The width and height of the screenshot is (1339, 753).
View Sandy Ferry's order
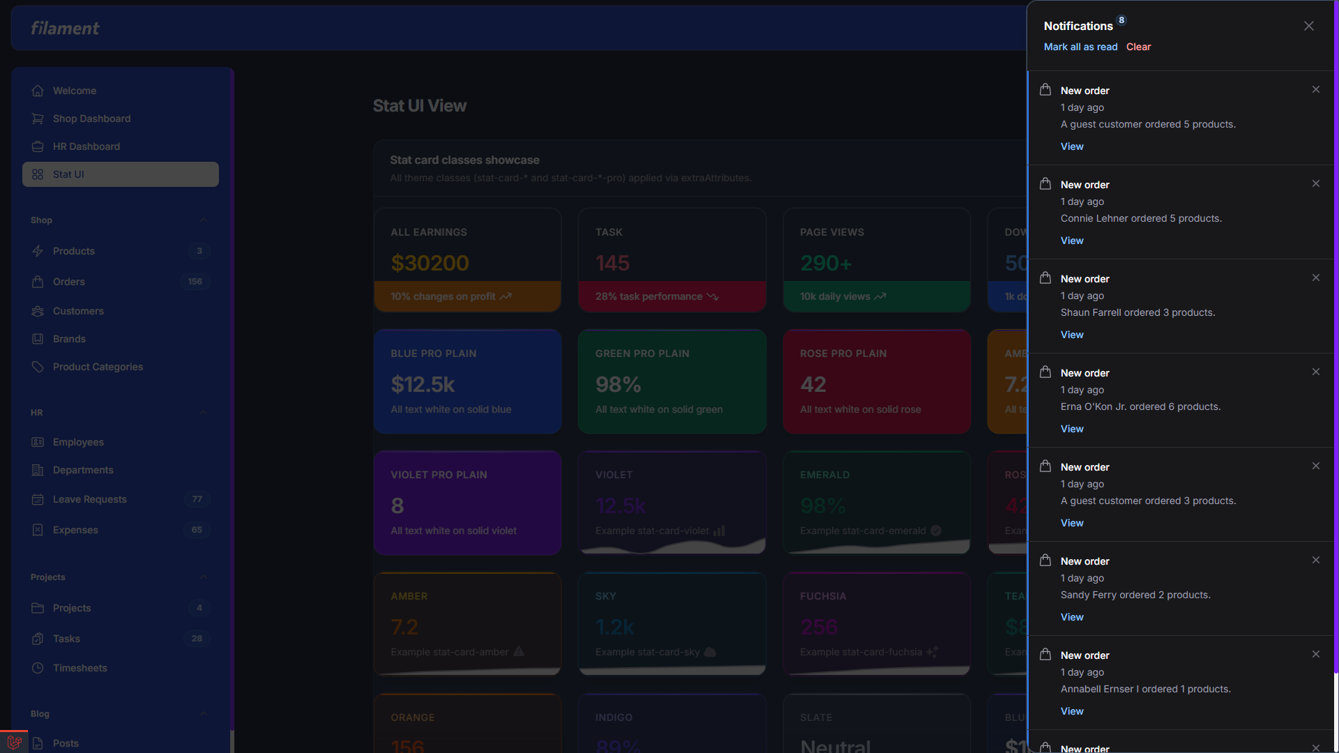tap(1072, 617)
